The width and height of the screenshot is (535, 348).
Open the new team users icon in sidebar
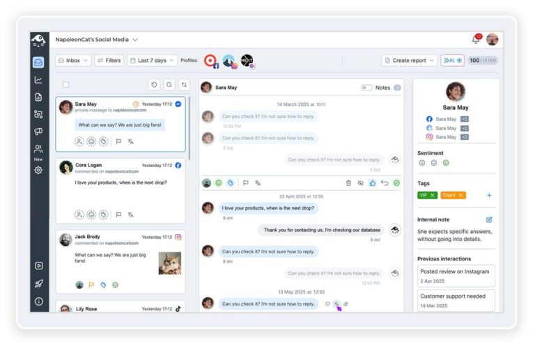[38, 149]
